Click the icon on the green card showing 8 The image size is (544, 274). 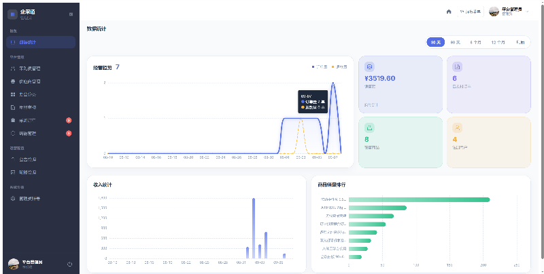point(369,128)
